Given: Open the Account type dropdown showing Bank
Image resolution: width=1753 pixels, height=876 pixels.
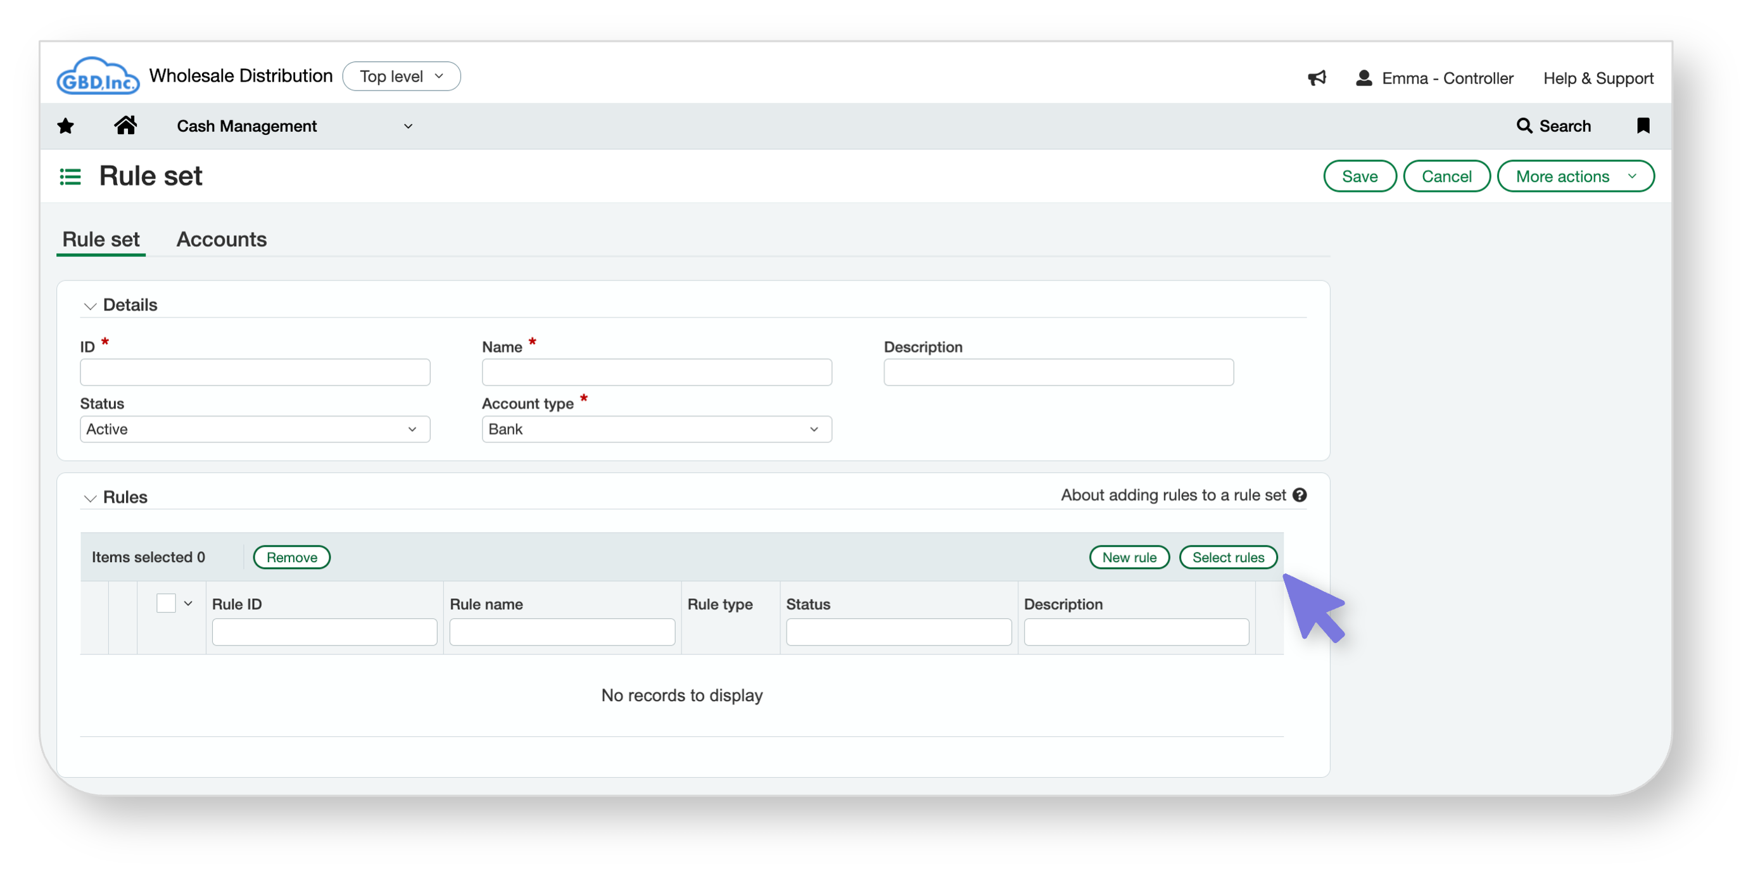Looking at the screenshot, I should 656,429.
